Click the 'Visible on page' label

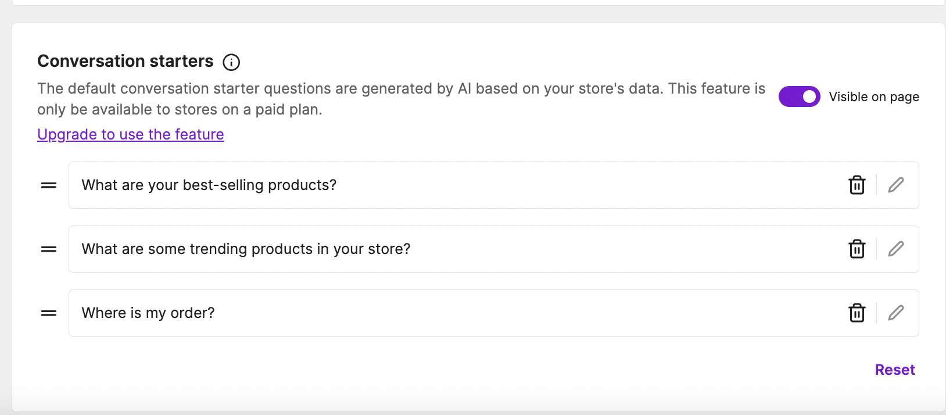(x=873, y=97)
